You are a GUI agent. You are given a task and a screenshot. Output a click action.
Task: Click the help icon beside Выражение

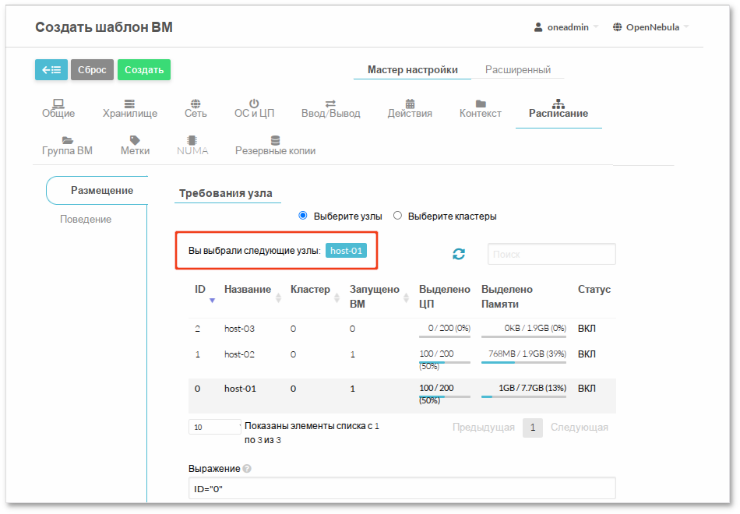click(x=247, y=469)
